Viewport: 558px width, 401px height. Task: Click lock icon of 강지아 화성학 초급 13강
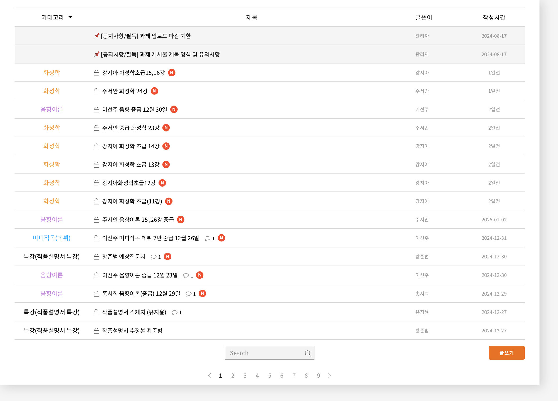[x=96, y=165]
